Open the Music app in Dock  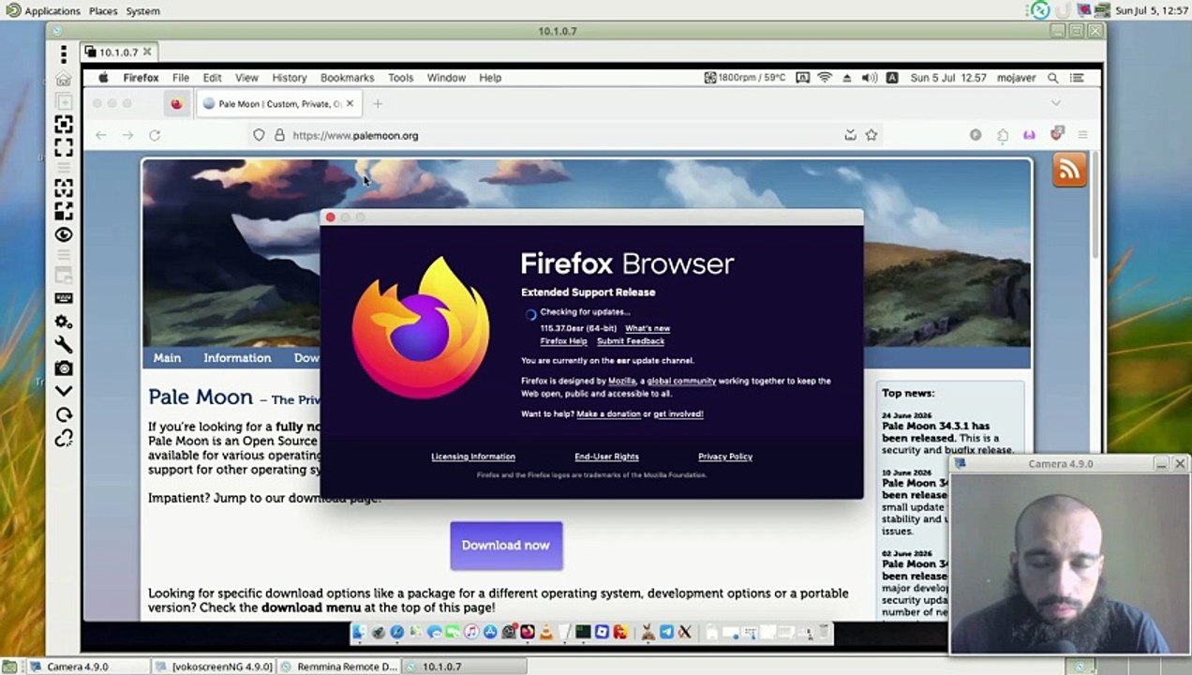(471, 633)
